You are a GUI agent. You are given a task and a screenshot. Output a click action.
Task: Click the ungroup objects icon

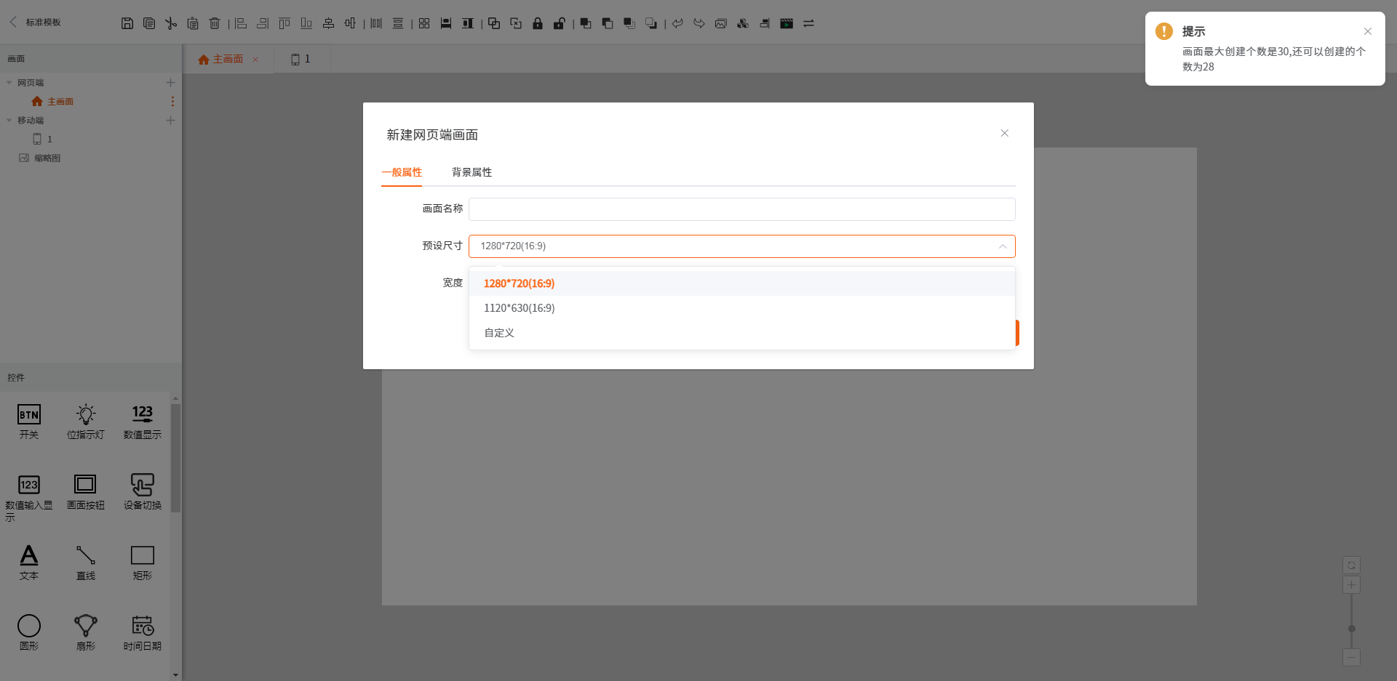(x=516, y=23)
